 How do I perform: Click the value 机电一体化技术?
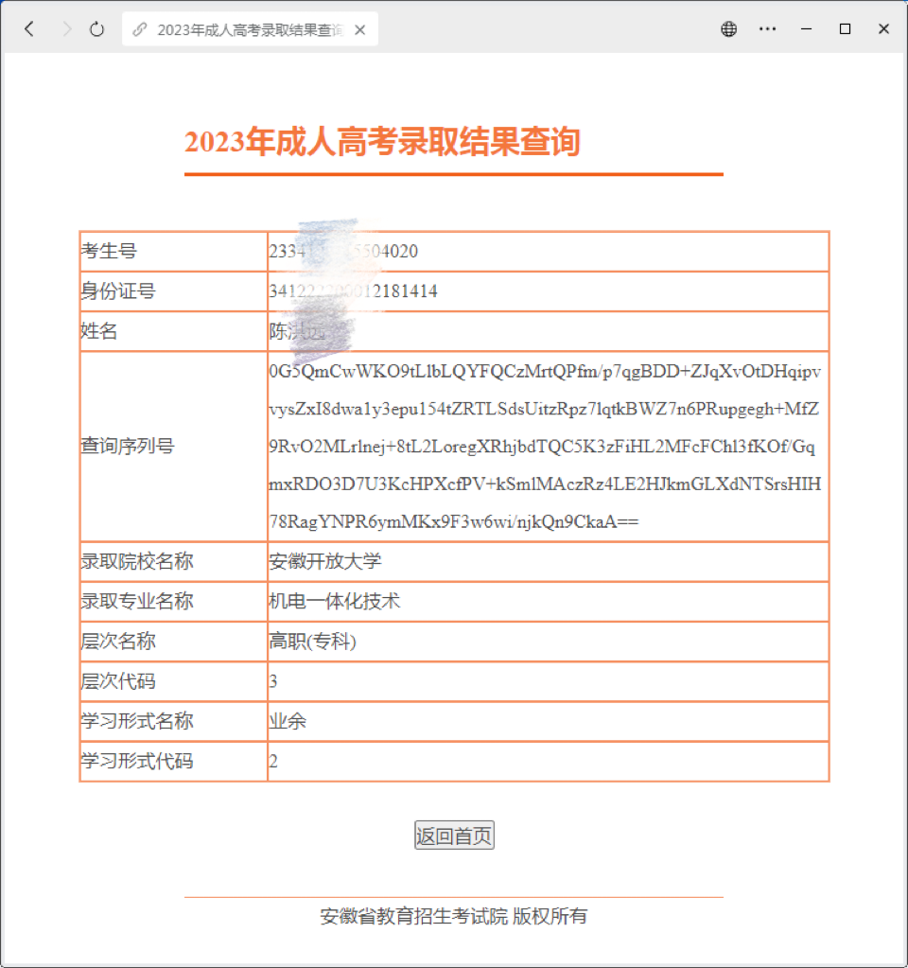tap(335, 601)
